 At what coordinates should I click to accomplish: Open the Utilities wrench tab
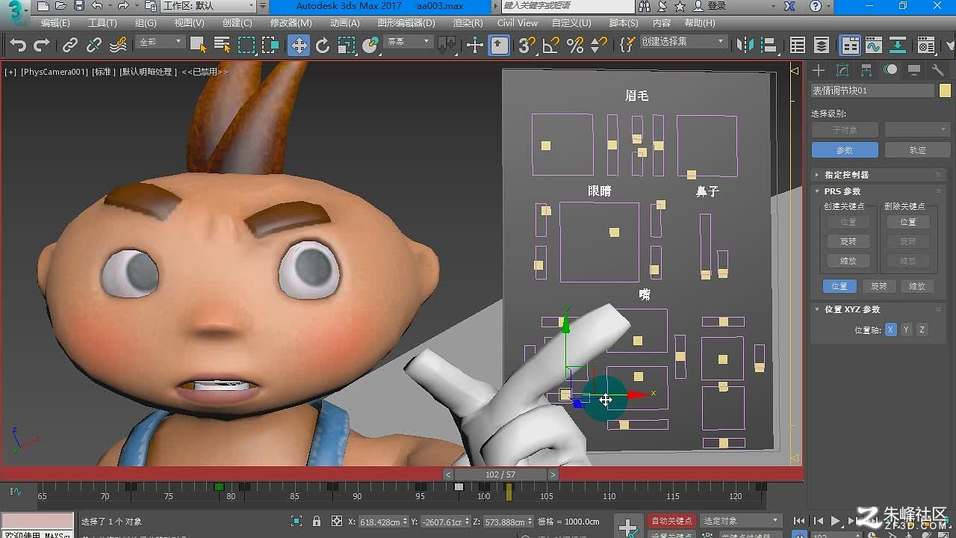(938, 70)
